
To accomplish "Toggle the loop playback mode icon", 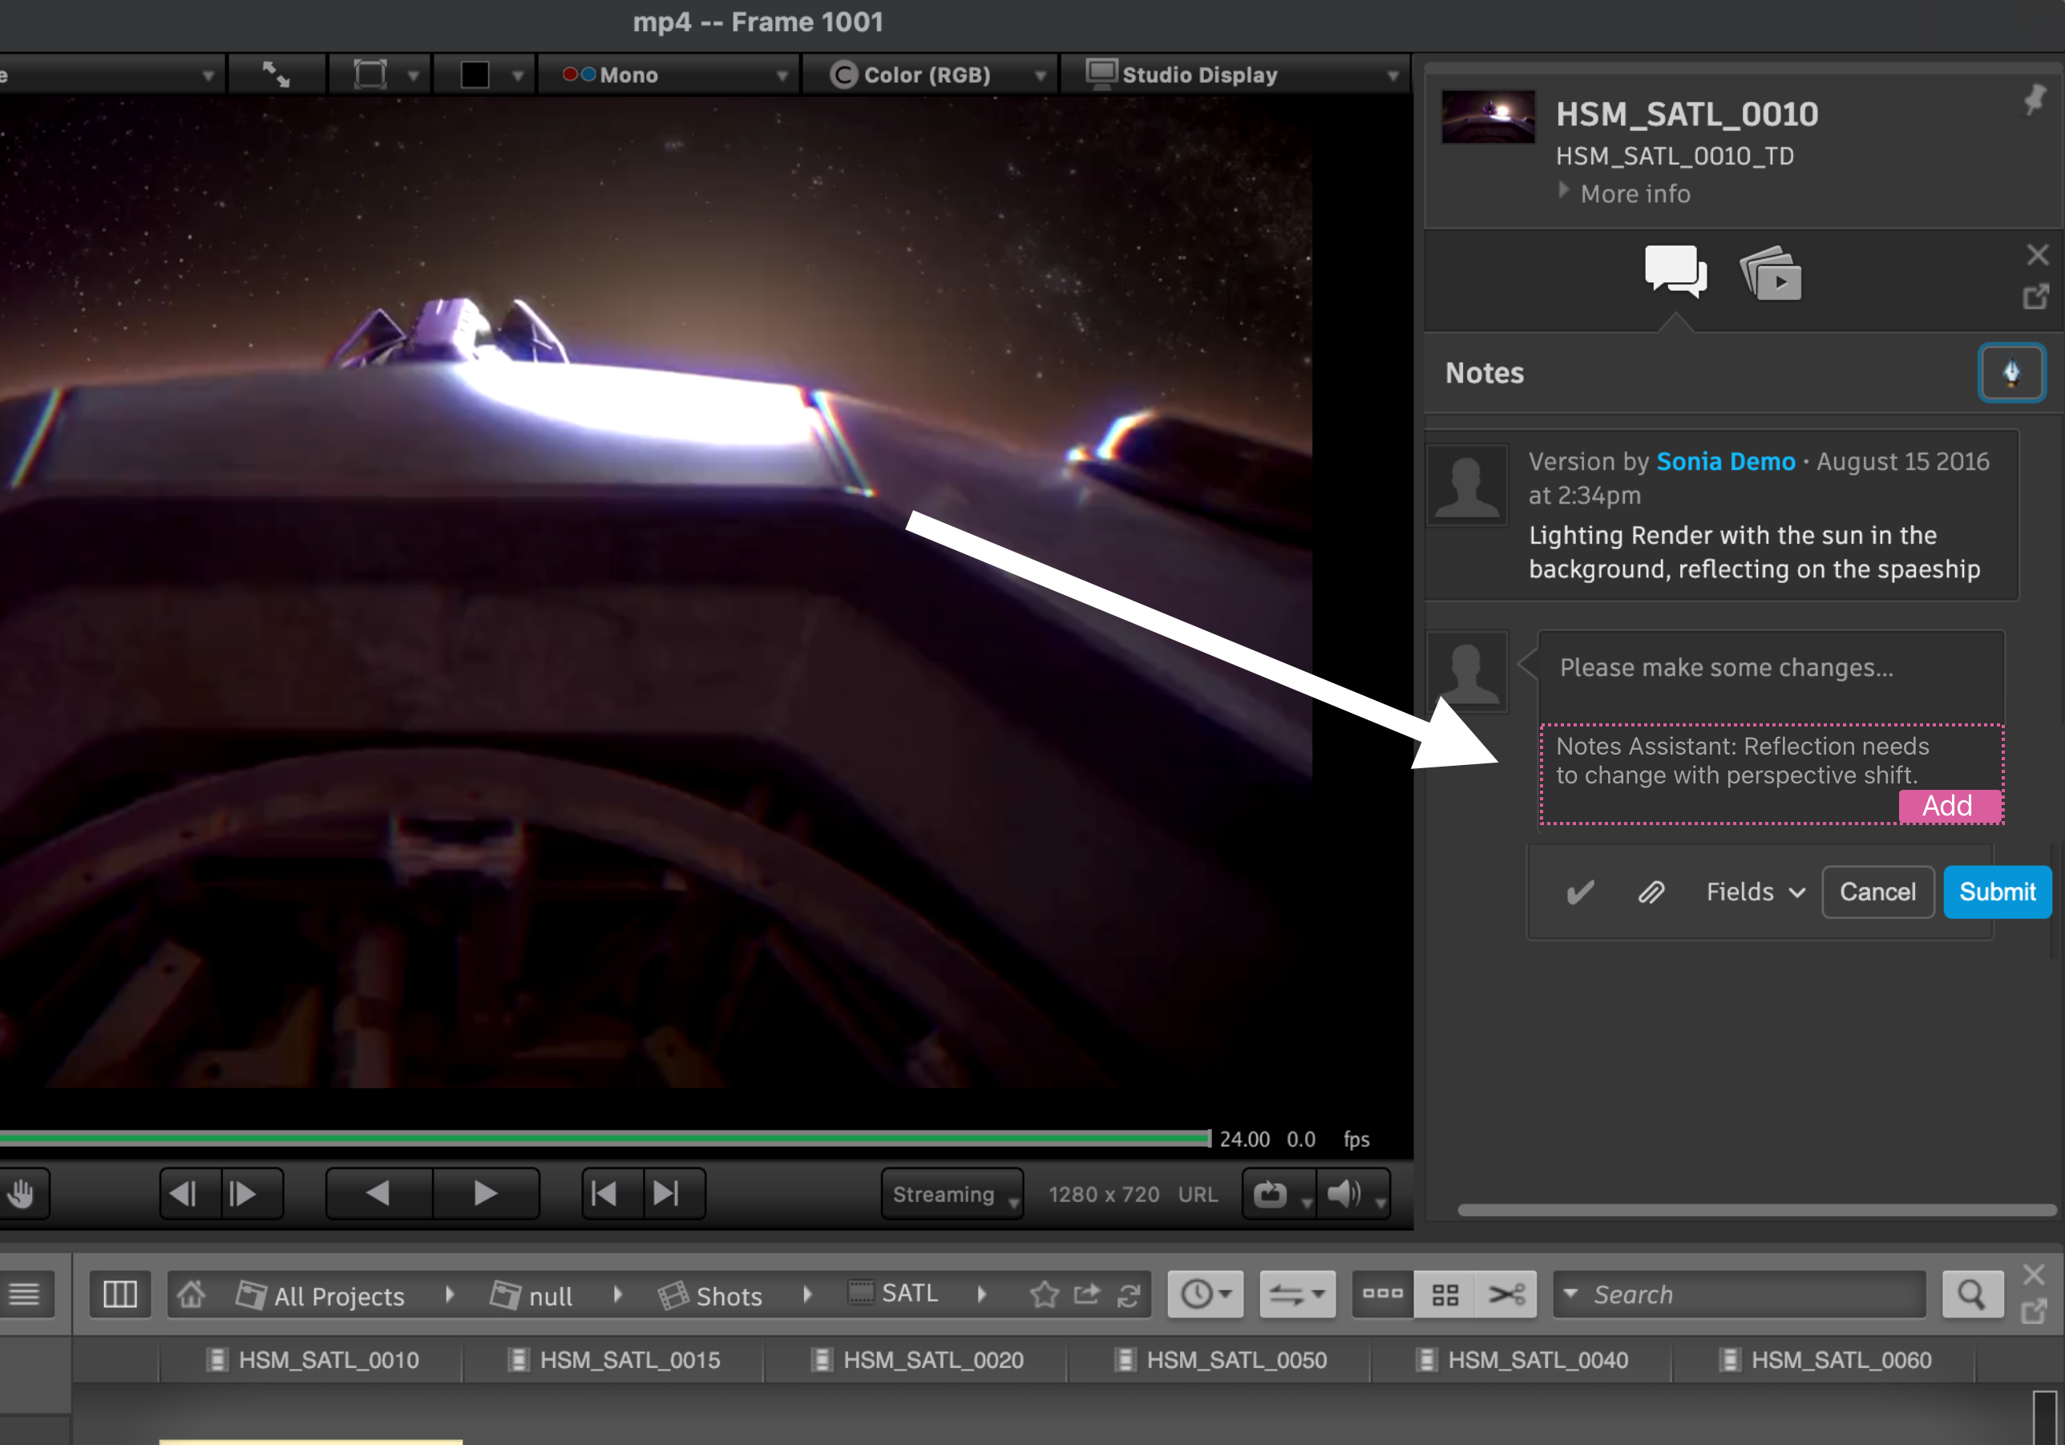I will 1270,1194.
